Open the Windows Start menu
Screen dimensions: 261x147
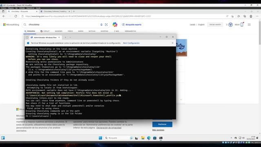[100, 138]
